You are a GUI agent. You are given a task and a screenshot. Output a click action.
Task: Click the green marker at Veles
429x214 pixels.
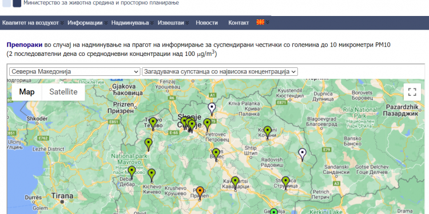(x=216, y=155)
